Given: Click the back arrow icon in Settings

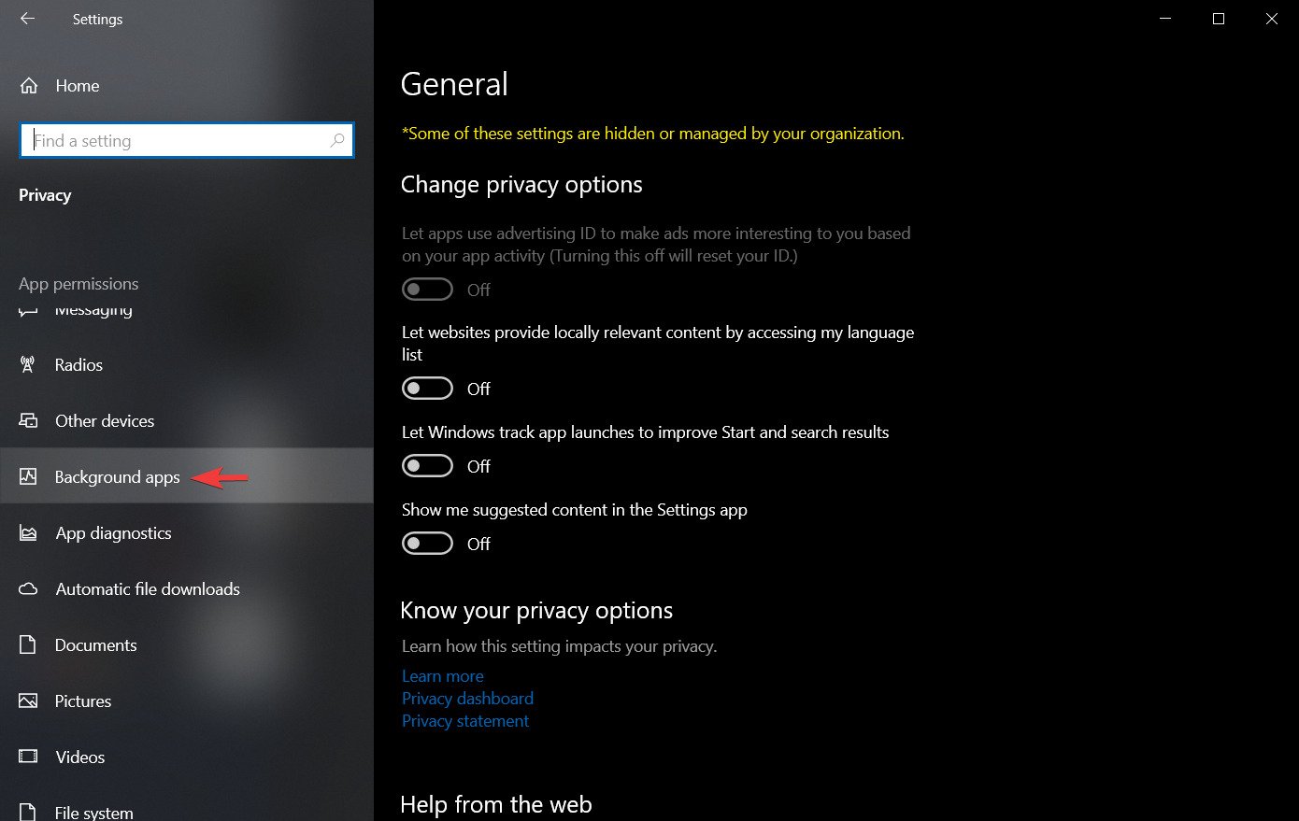Looking at the screenshot, I should [27, 19].
